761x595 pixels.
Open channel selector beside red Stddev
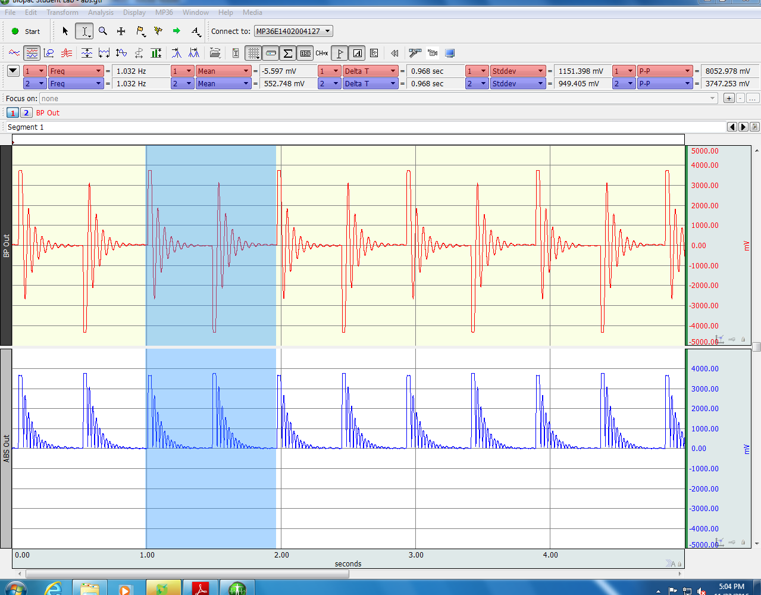pos(477,71)
